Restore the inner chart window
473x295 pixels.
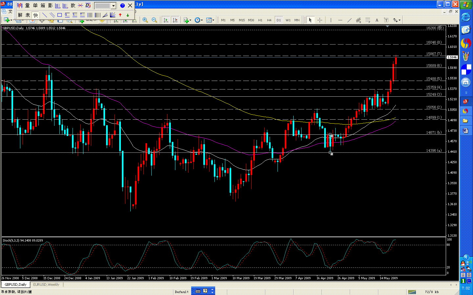click(451, 11)
